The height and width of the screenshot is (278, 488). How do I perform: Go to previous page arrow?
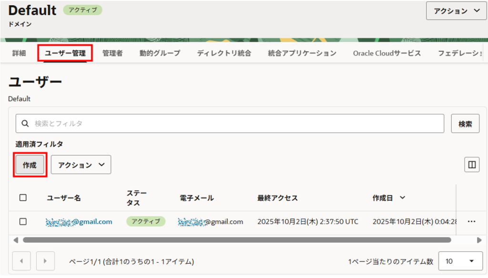click(x=21, y=261)
